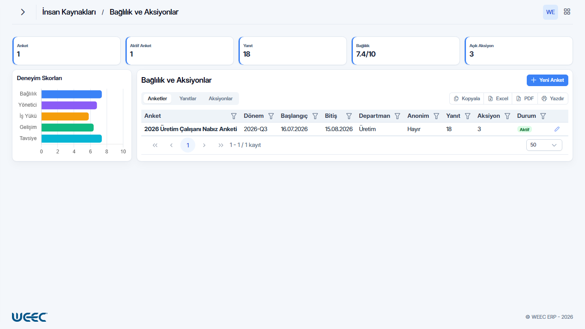Screen dimensions: 585x329
Task: Click the purple Yönetici chart bar
Action: [x=69, y=105]
